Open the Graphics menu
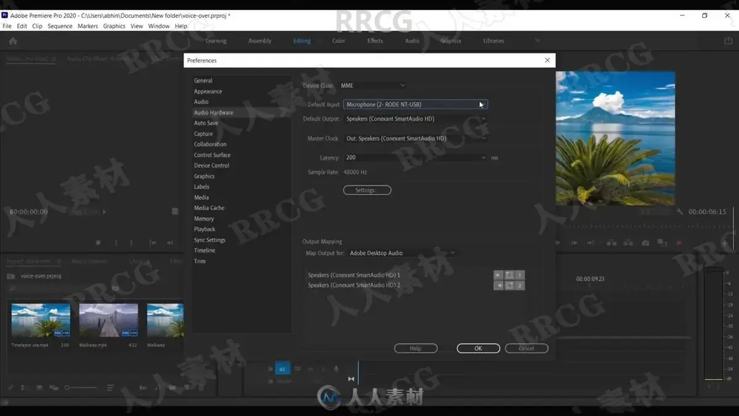Viewport: 739px width, 416px height. [114, 26]
